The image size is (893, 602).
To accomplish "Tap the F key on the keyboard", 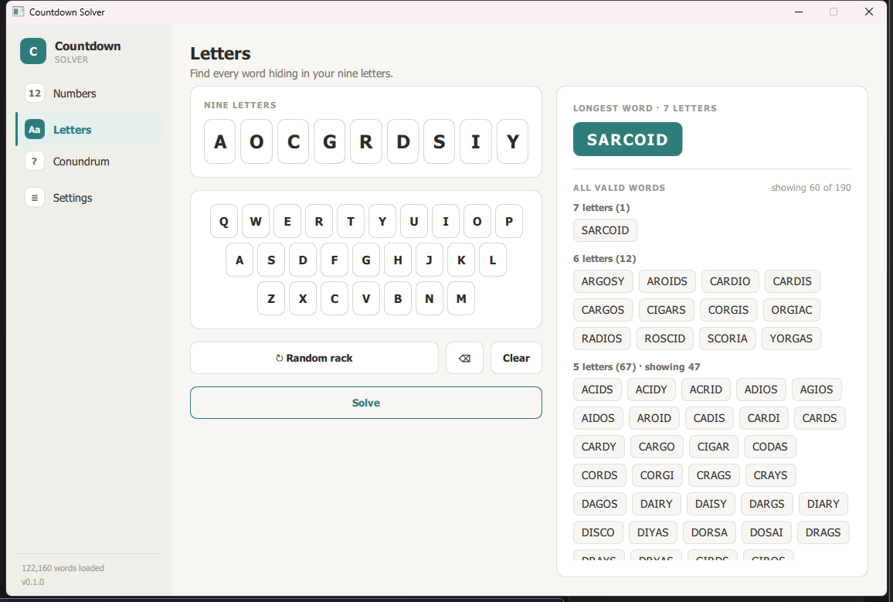I will tap(334, 260).
